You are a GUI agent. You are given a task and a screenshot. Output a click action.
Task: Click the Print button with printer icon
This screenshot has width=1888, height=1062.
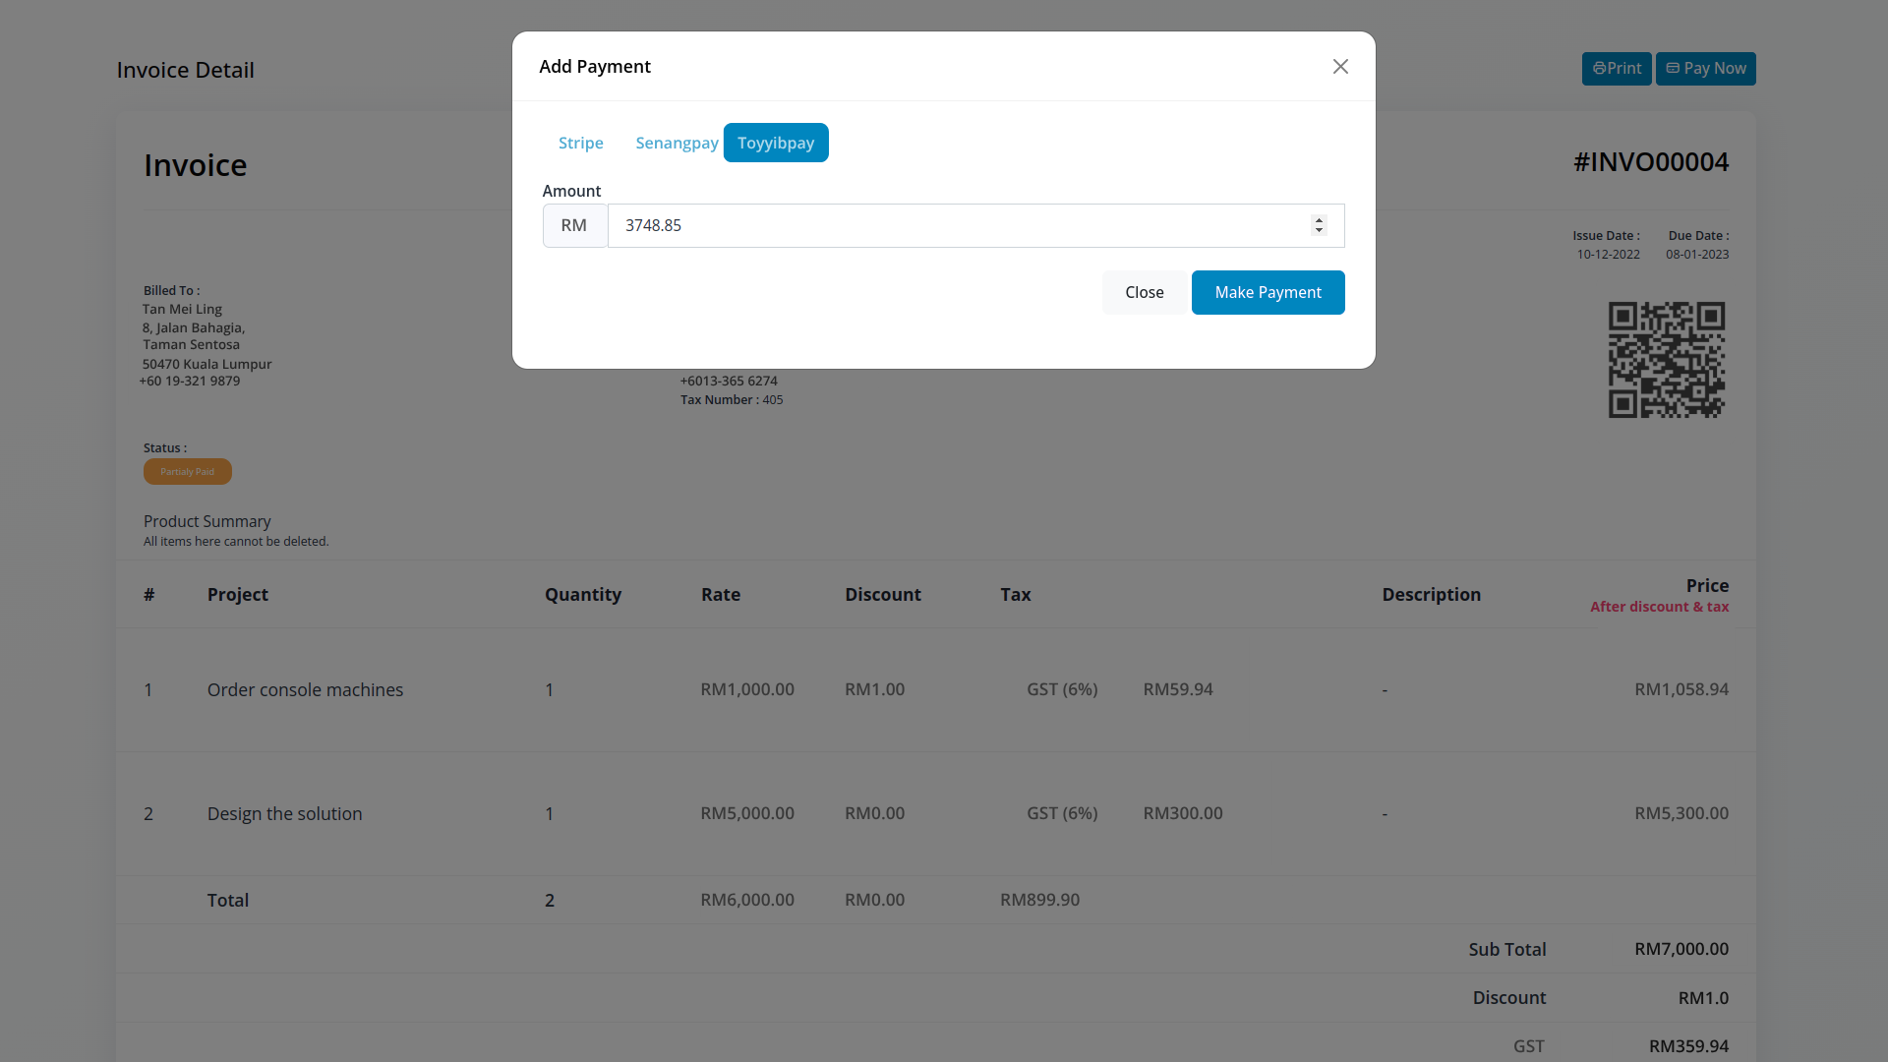tap(1617, 69)
